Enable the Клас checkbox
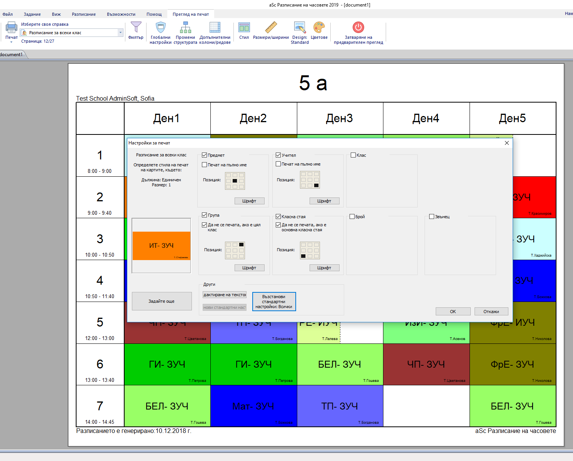Screen dimensions: 573x461 353,155
